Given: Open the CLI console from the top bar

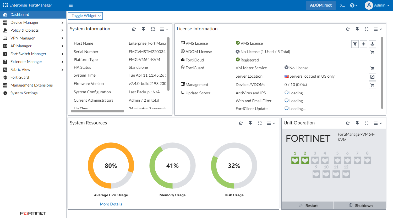Looking at the screenshot, I should (342, 5).
